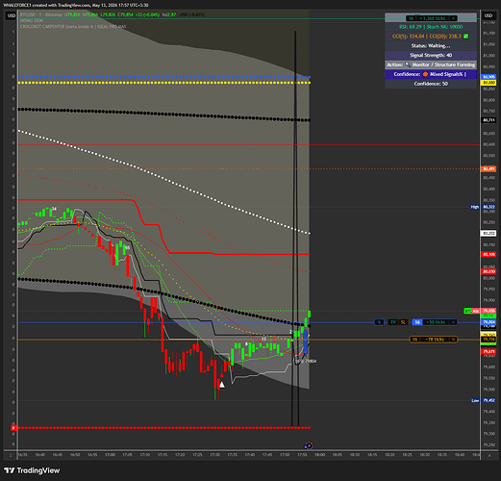Click the white triangle marker below candles

click(x=222, y=384)
